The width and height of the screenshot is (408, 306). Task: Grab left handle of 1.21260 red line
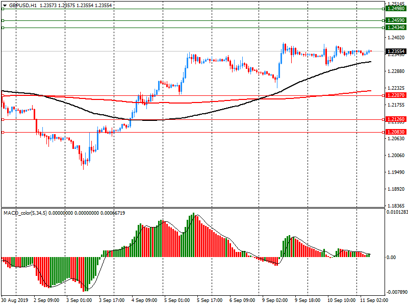point(3,120)
